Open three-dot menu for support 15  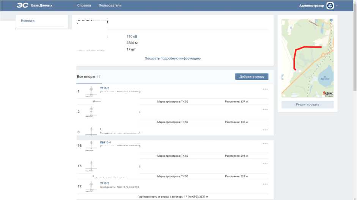click(265, 143)
